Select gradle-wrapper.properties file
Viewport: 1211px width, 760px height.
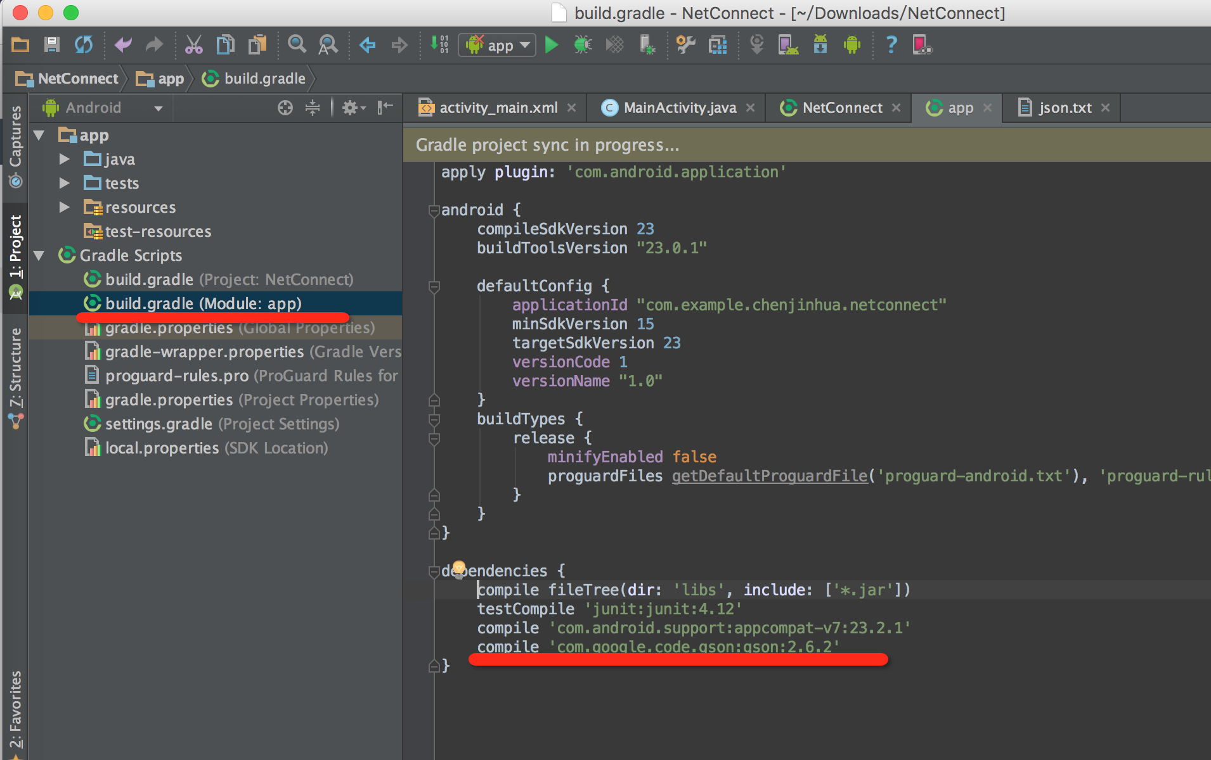tap(243, 351)
